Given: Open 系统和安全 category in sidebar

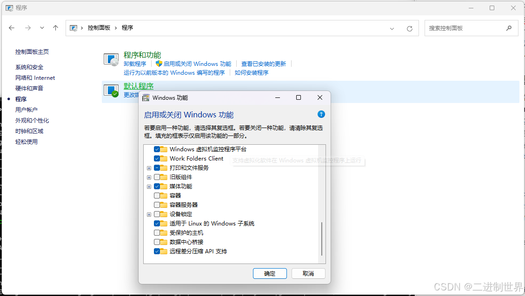Looking at the screenshot, I should coord(29,67).
